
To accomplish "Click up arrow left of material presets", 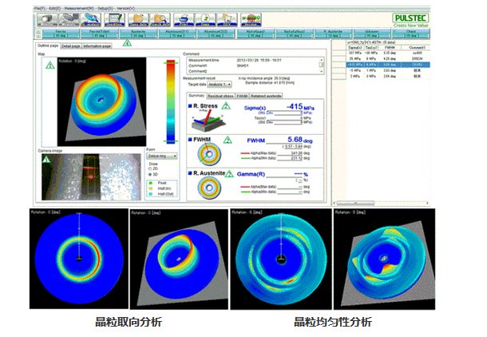I will coord(38,31).
